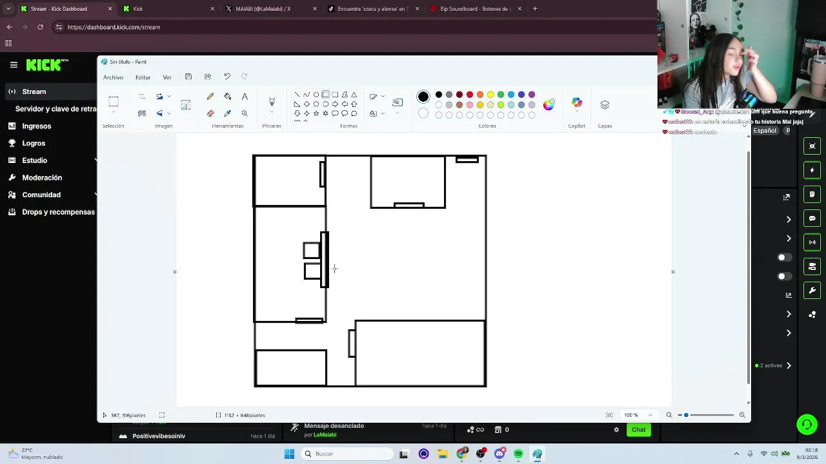Select the Color picker eyedropper tool
This screenshot has height=464, width=826.
click(x=227, y=113)
